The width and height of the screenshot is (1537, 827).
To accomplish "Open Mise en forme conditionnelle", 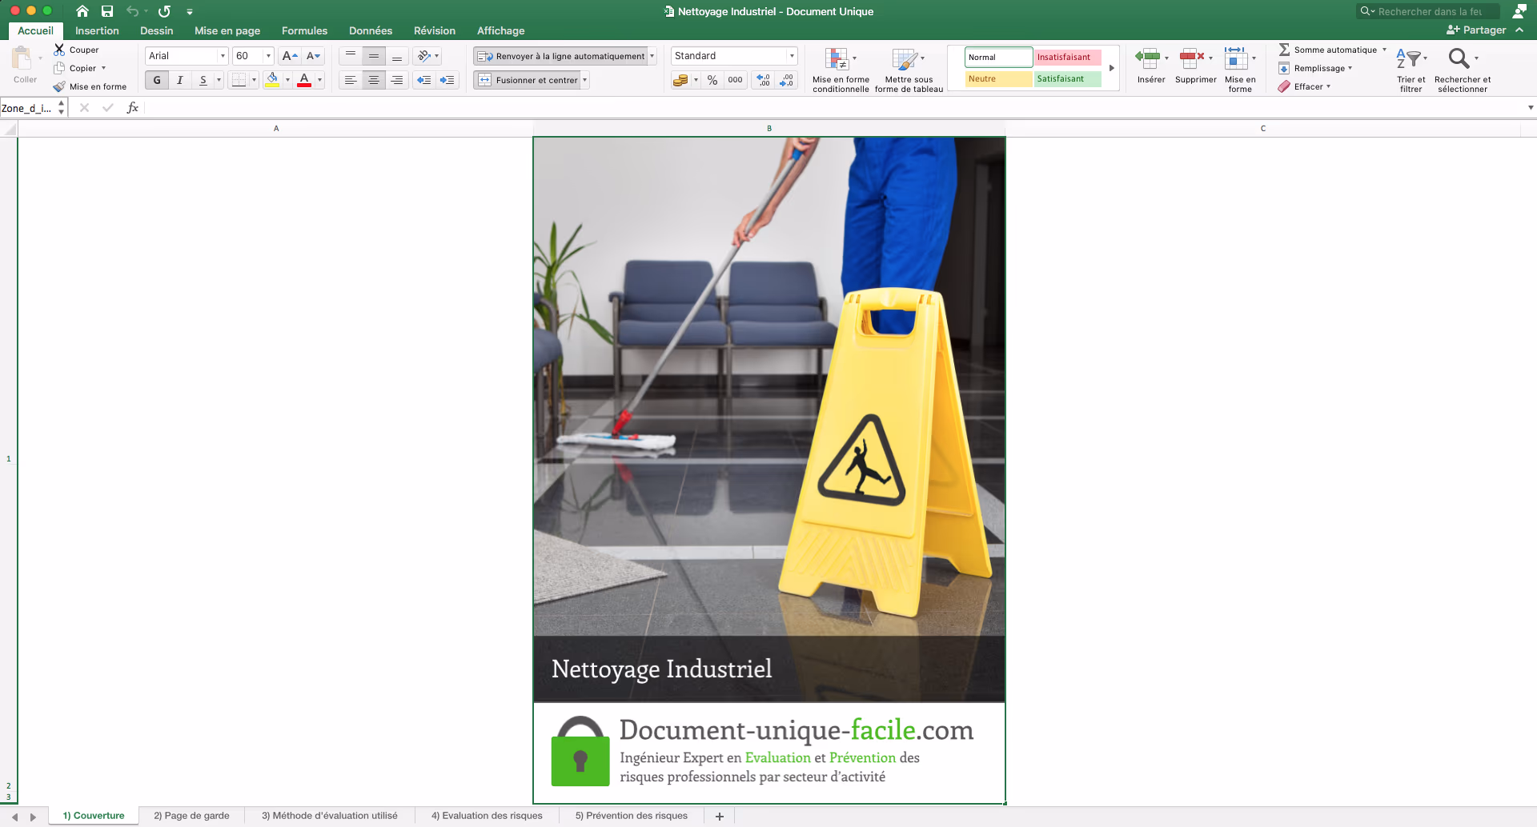I will click(841, 70).
